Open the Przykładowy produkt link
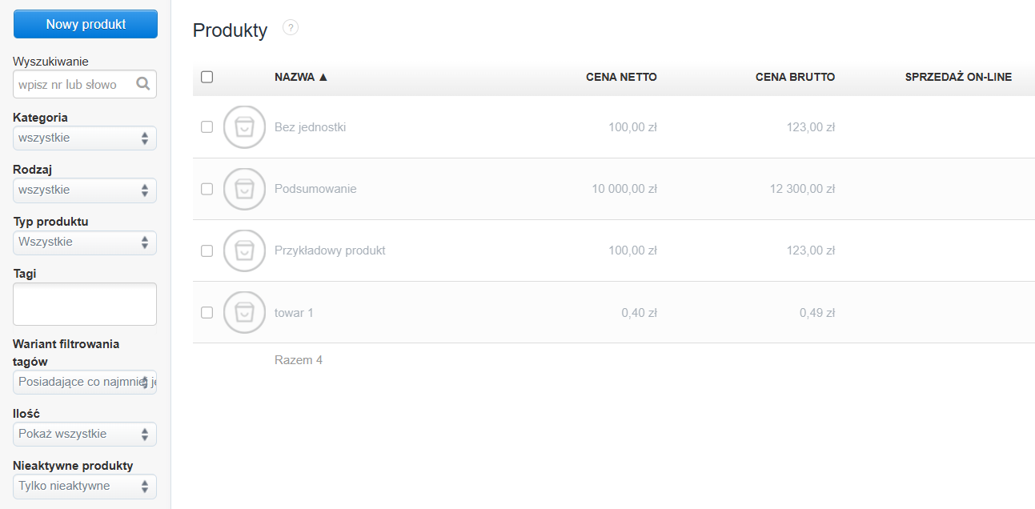 tap(330, 250)
